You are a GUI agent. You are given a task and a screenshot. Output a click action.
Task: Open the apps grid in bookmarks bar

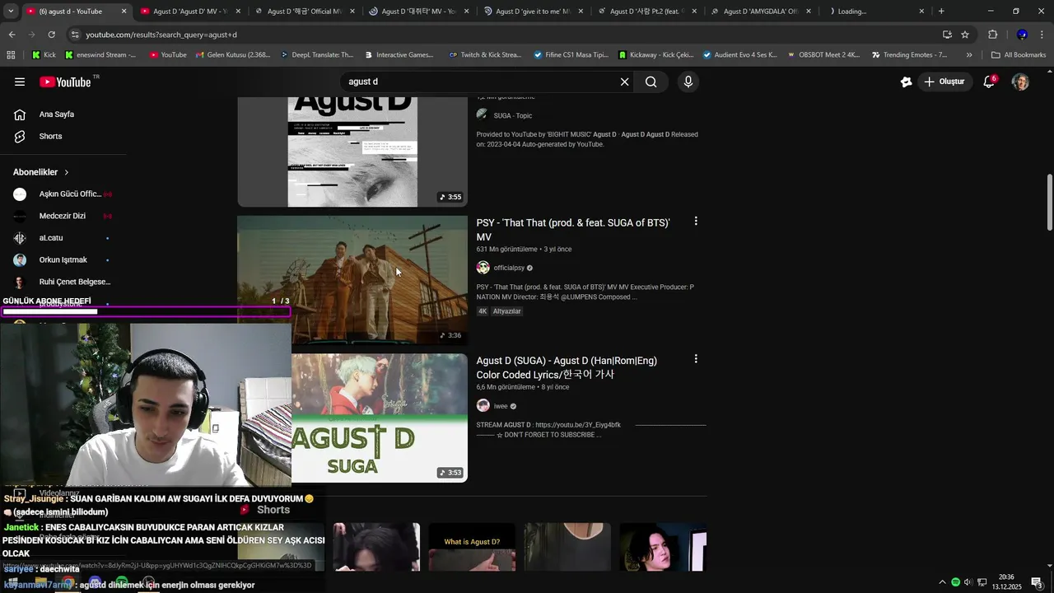click(x=11, y=55)
